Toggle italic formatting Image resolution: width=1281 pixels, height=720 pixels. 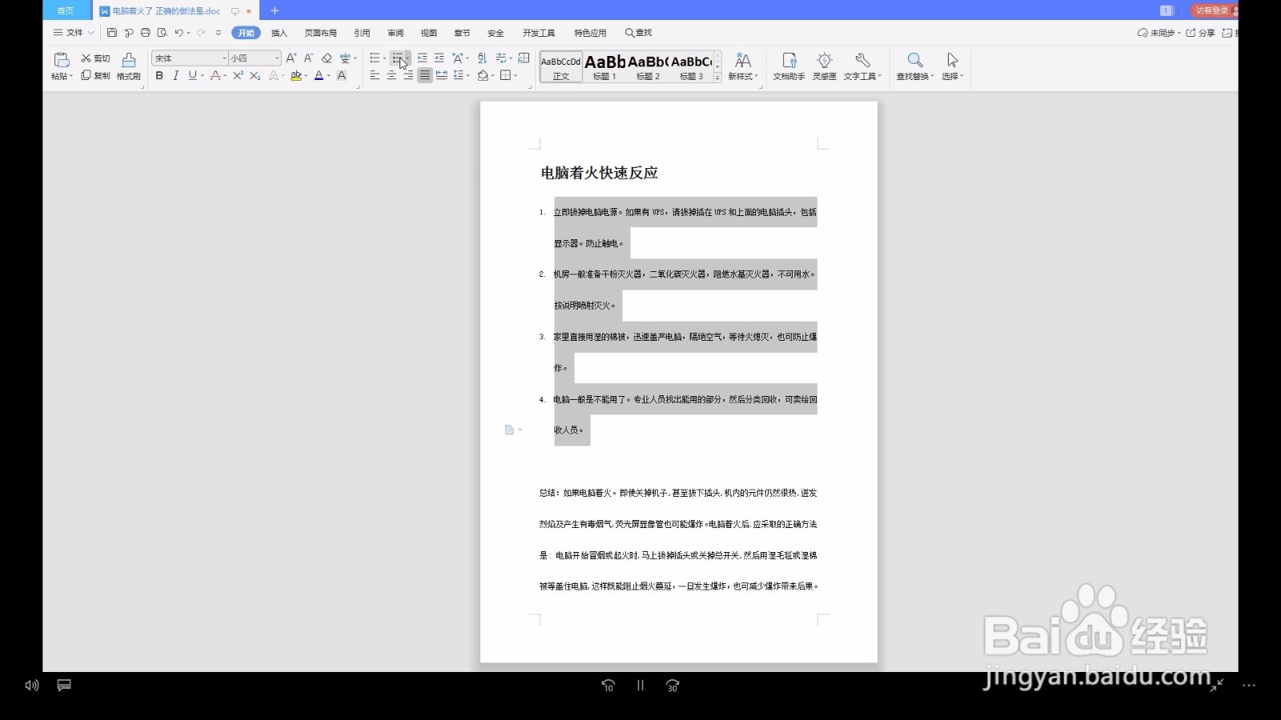point(175,76)
